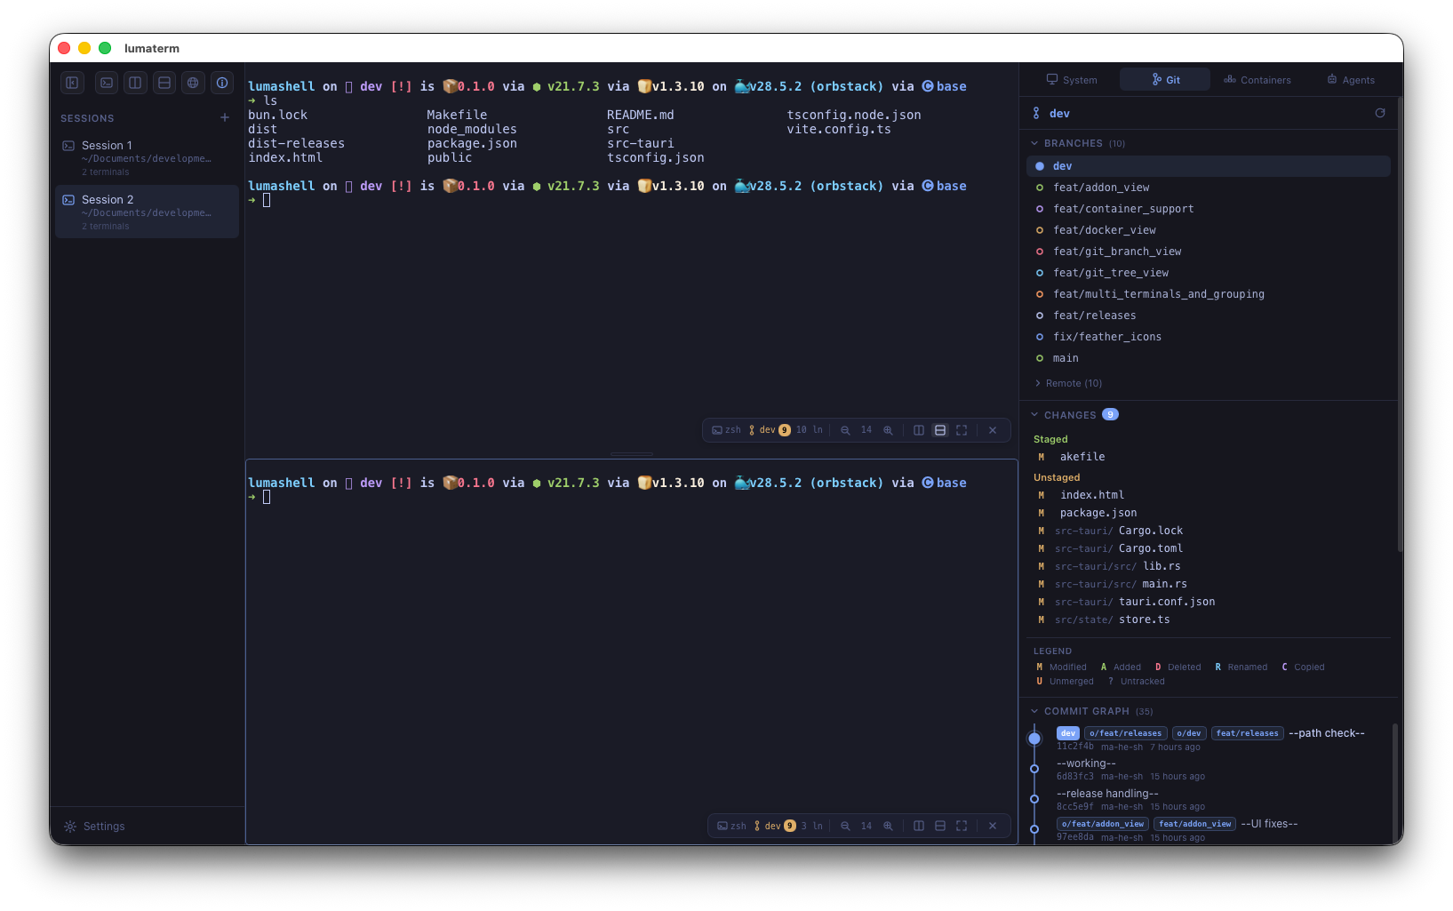The height and width of the screenshot is (911, 1453).
Task: Collapse the COMMIT GRAPH section
Action: click(x=1034, y=711)
